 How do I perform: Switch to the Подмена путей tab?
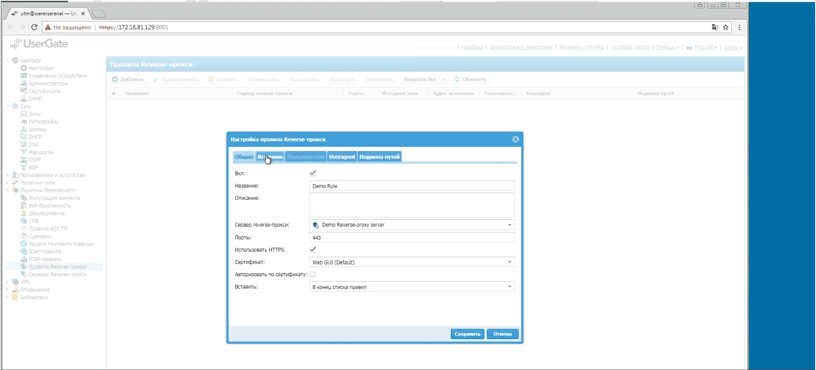click(380, 157)
